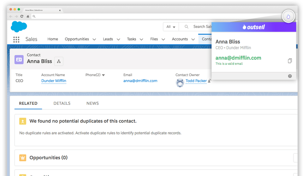Click the 'No duplicate rules are activated' text
This screenshot has height=176, width=303.
[100, 133]
